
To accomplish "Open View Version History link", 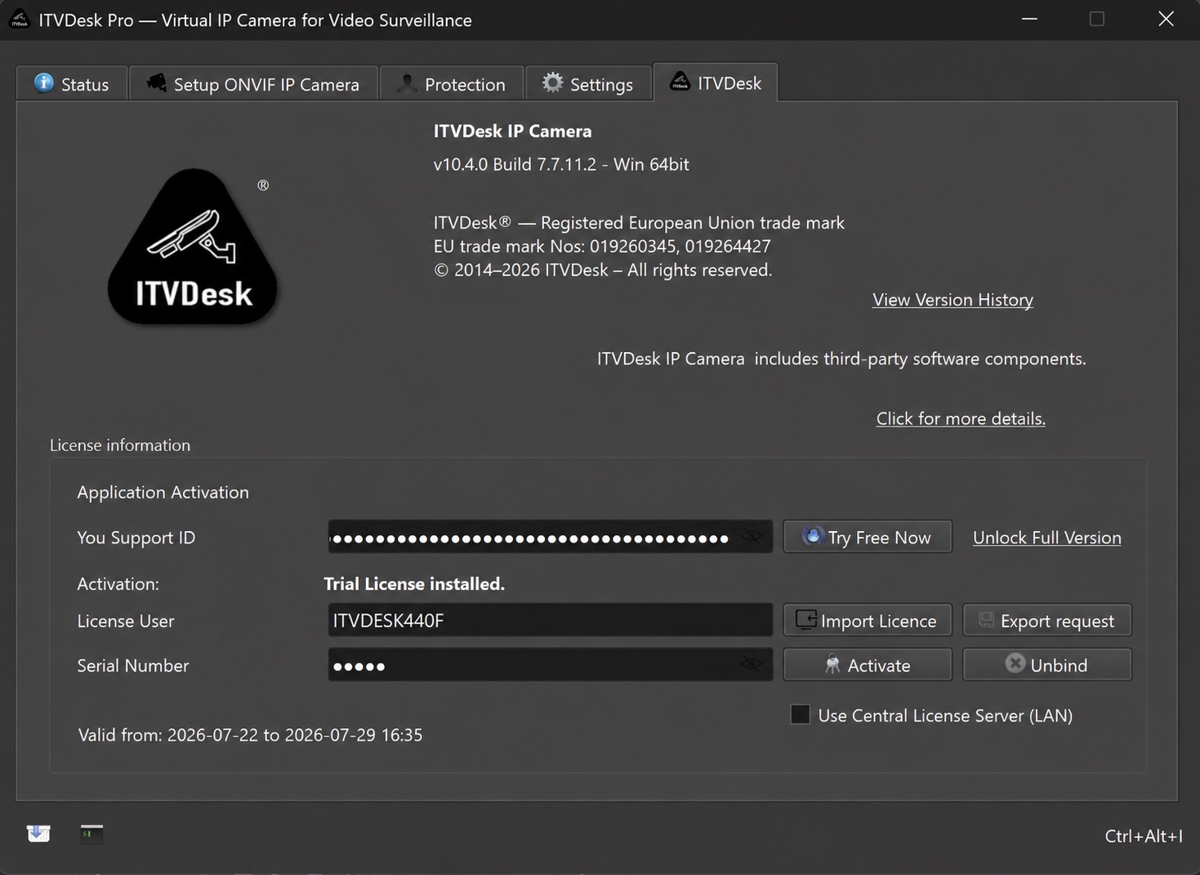I will click(952, 300).
